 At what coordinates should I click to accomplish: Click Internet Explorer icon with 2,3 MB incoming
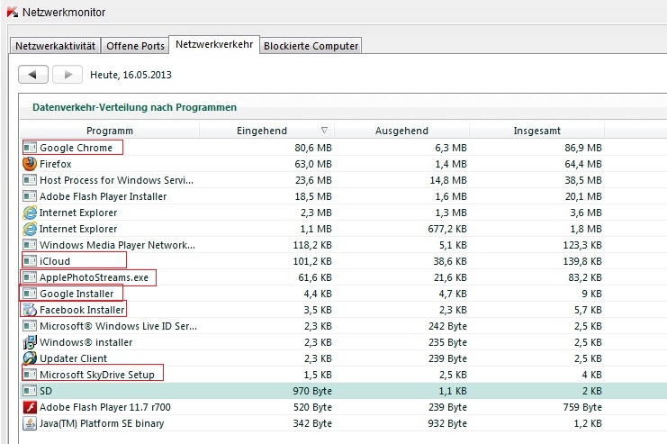point(30,213)
